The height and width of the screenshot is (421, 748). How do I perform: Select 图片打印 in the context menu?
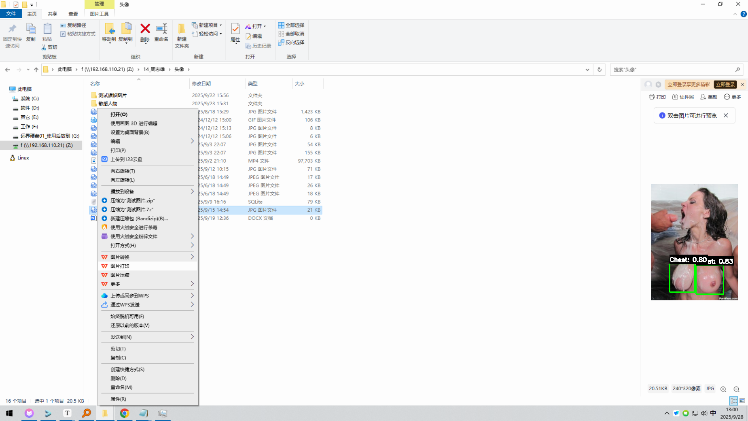pos(120,266)
